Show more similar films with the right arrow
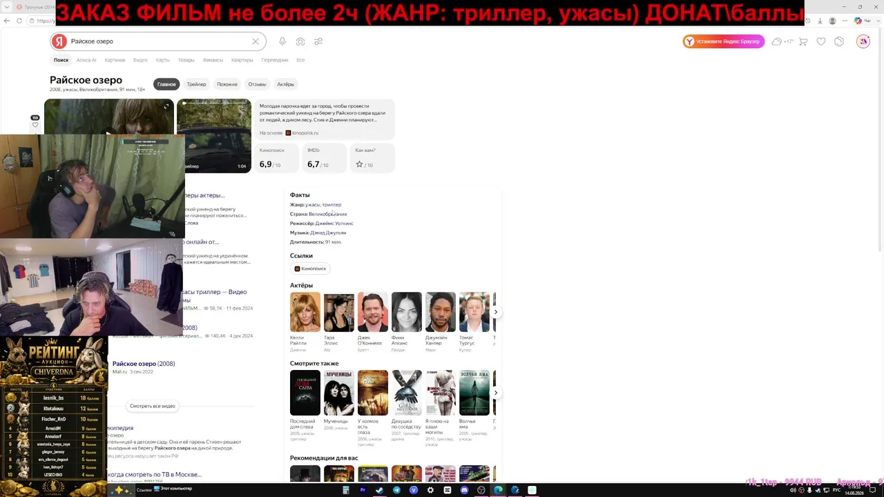 [x=495, y=393]
